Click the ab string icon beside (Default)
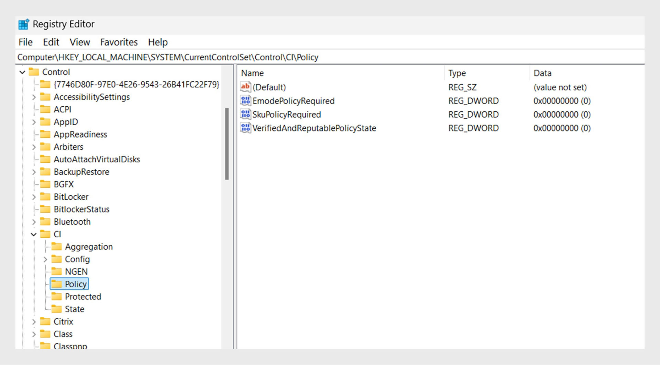This screenshot has height=365, width=660. click(245, 87)
